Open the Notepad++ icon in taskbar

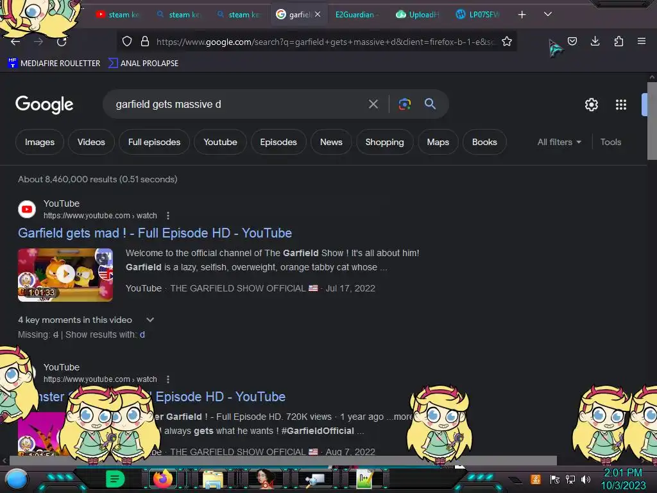[x=364, y=479]
